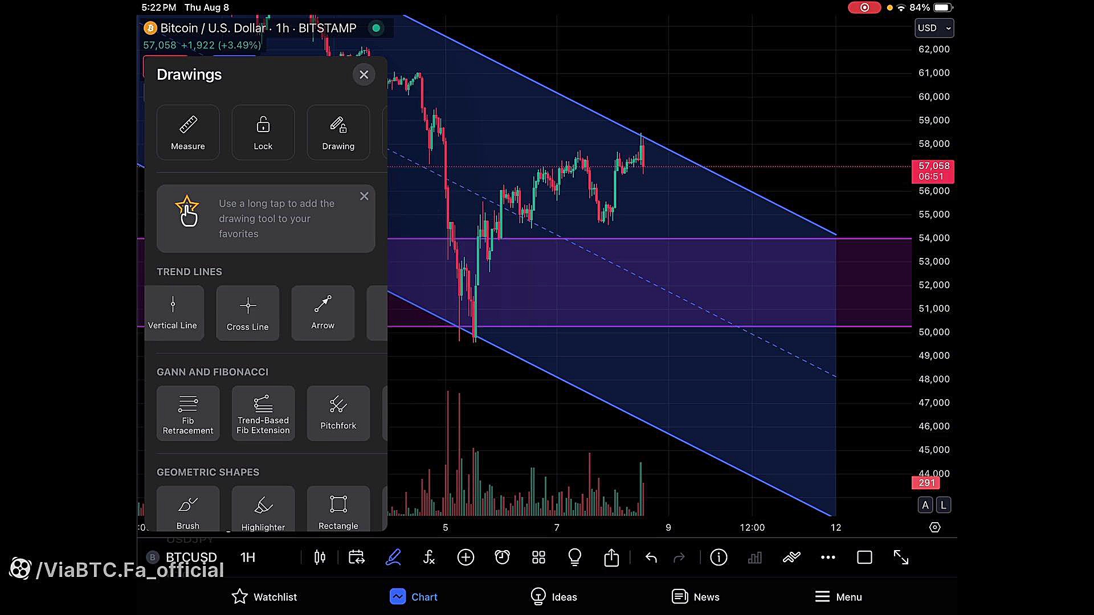Tap the screen recording indicator in status bar
This screenshot has height=615, width=1094.
[x=864, y=7]
